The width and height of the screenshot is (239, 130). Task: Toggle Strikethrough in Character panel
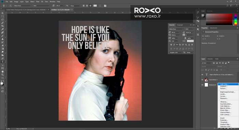(192, 45)
